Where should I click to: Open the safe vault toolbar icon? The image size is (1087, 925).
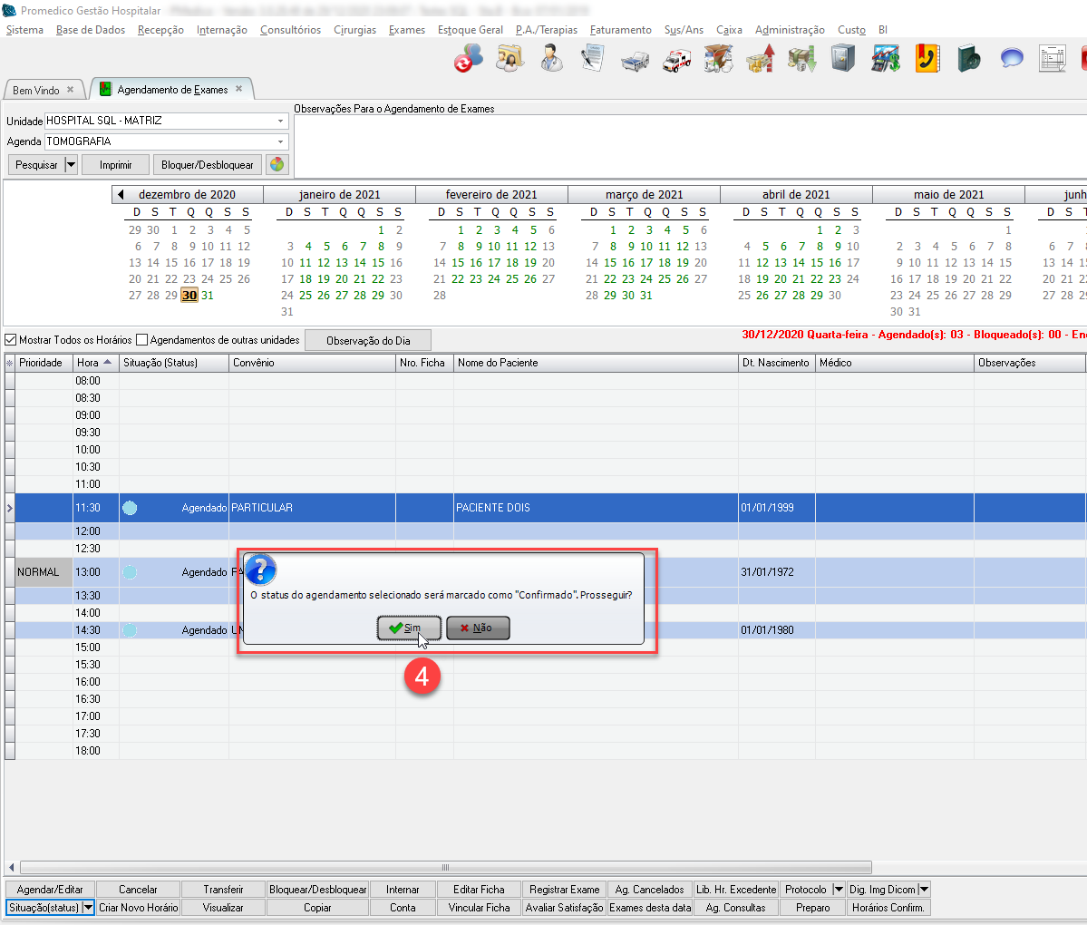click(x=843, y=60)
